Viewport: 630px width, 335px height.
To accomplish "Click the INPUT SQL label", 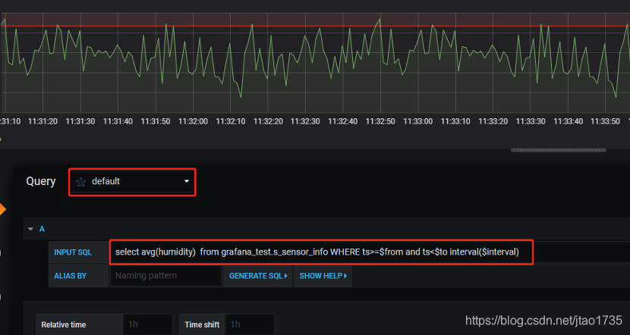I will [73, 252].
